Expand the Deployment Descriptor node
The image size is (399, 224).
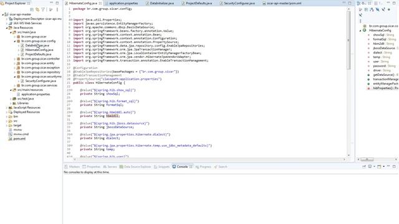coord(7,19)
